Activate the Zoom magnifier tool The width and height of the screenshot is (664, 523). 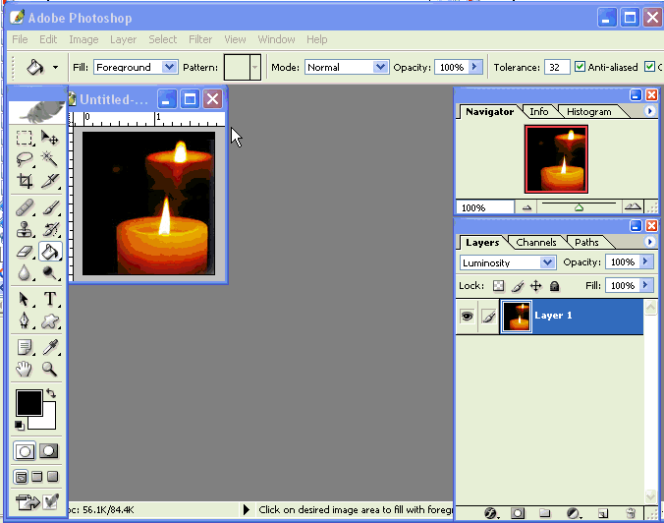point(50,370)
